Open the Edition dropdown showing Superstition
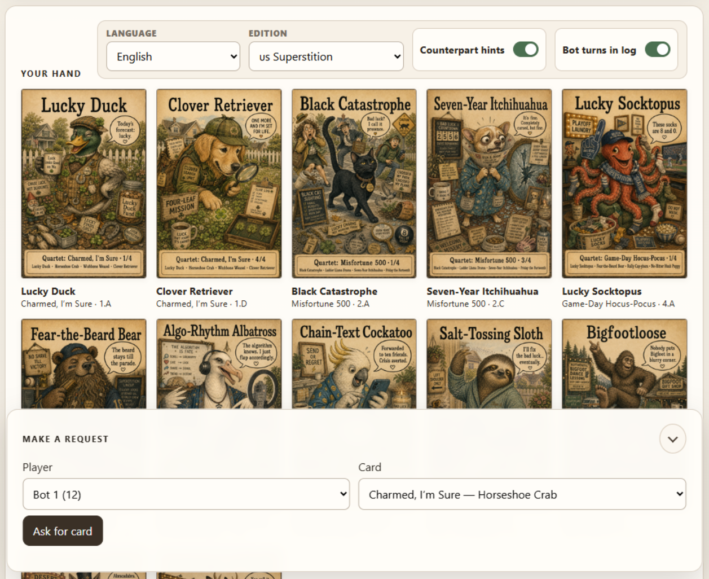709x579 pixels. (326, 56)
